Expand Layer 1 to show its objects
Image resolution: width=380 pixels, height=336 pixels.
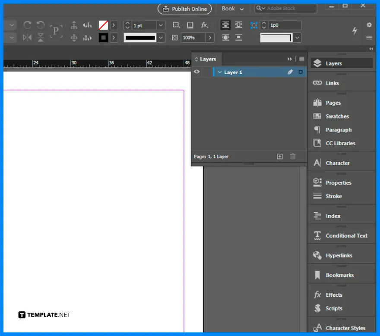coord(220,72)
